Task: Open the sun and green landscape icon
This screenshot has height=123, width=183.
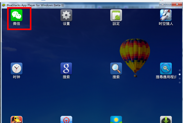Action: [x=116, y=120]
